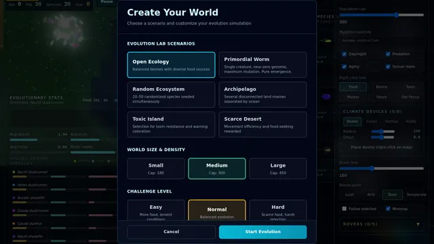This screenshot has width=434, height=244.
Task: Choose Normal challenge level
Action: 217,210
